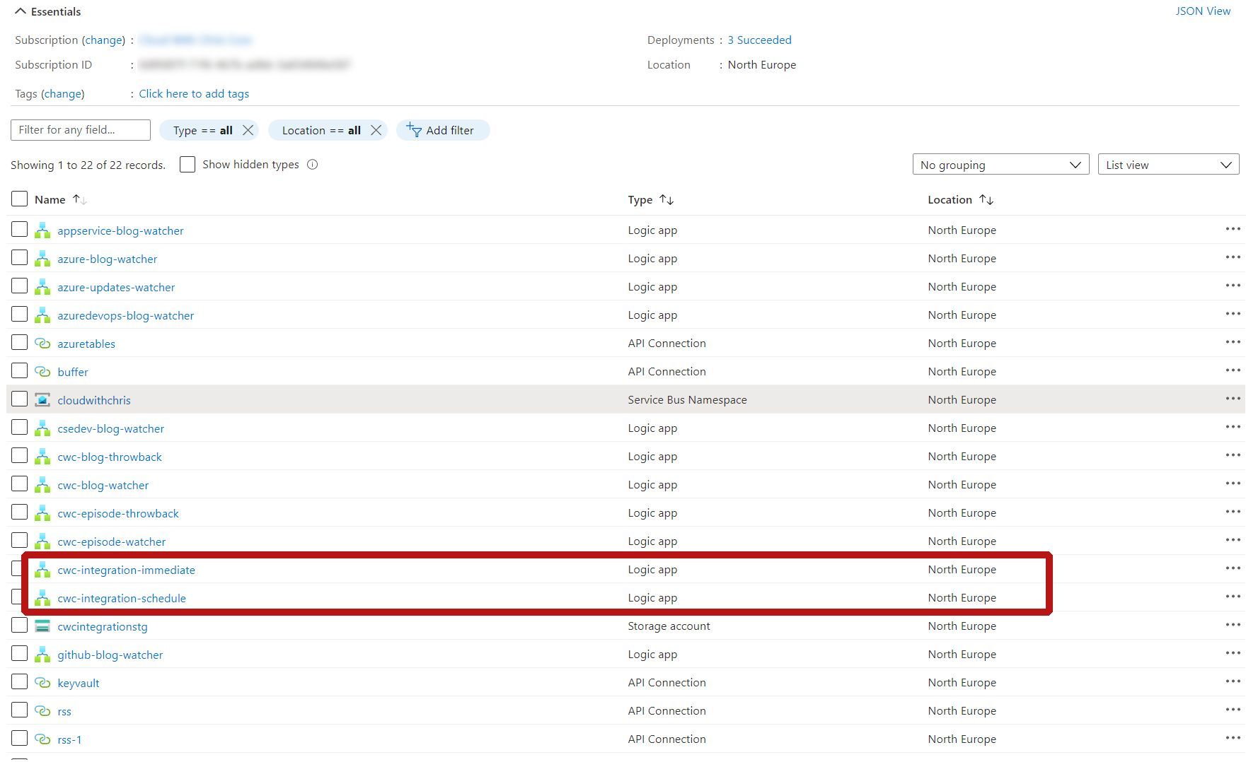Click here to add tags link
Screen dimensions: 1246x762
pos(194,94)
